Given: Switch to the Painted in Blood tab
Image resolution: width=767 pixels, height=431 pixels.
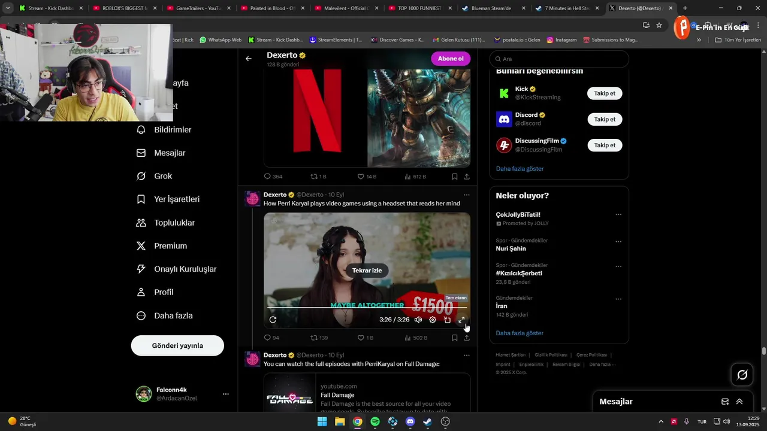Looking at the screenshot, I should point(273,8).
